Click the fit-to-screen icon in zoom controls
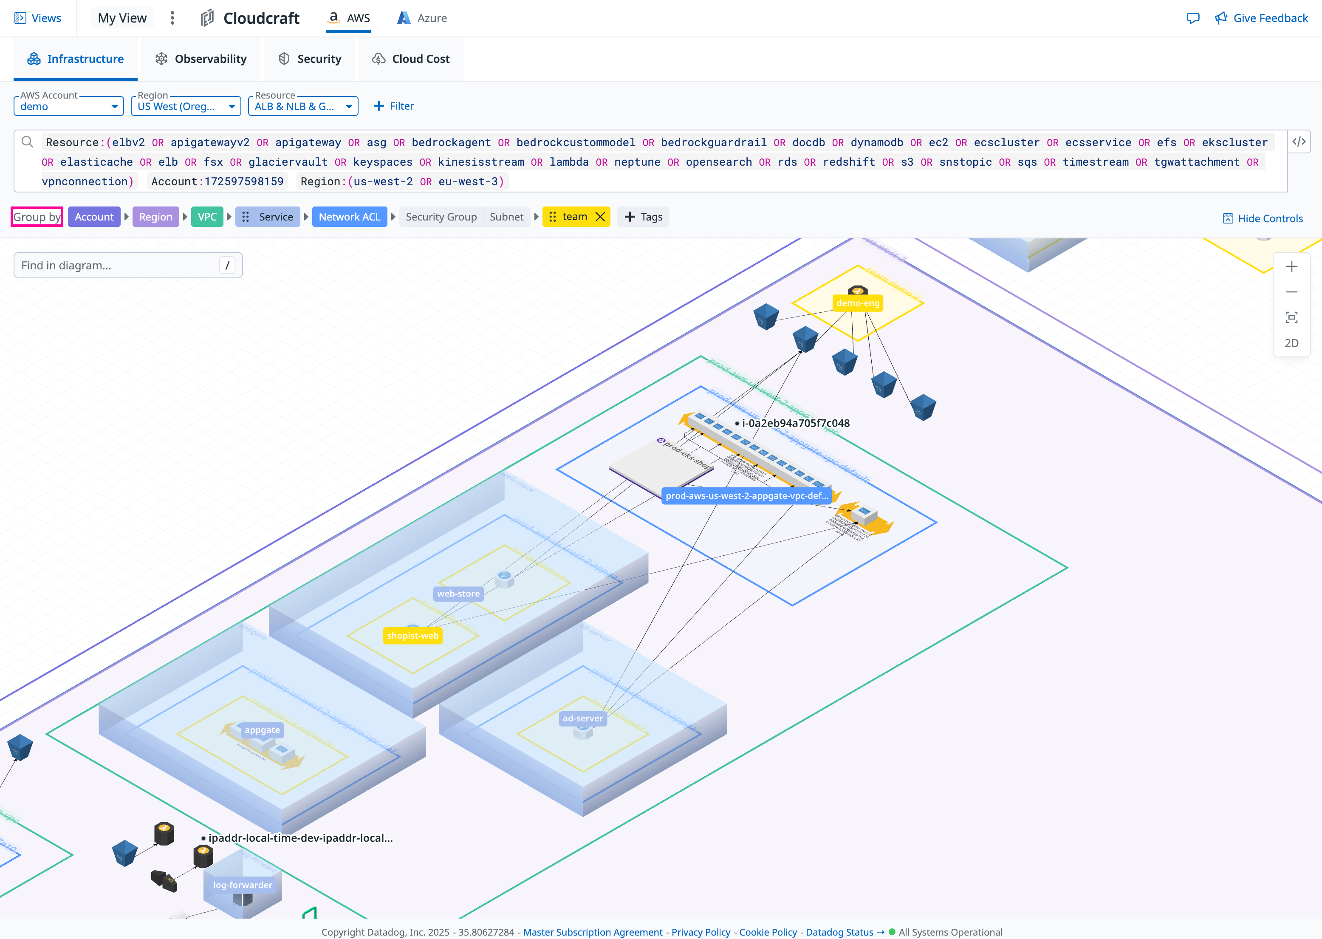This screenshot has height=939, width=1322. (1292, 317)
